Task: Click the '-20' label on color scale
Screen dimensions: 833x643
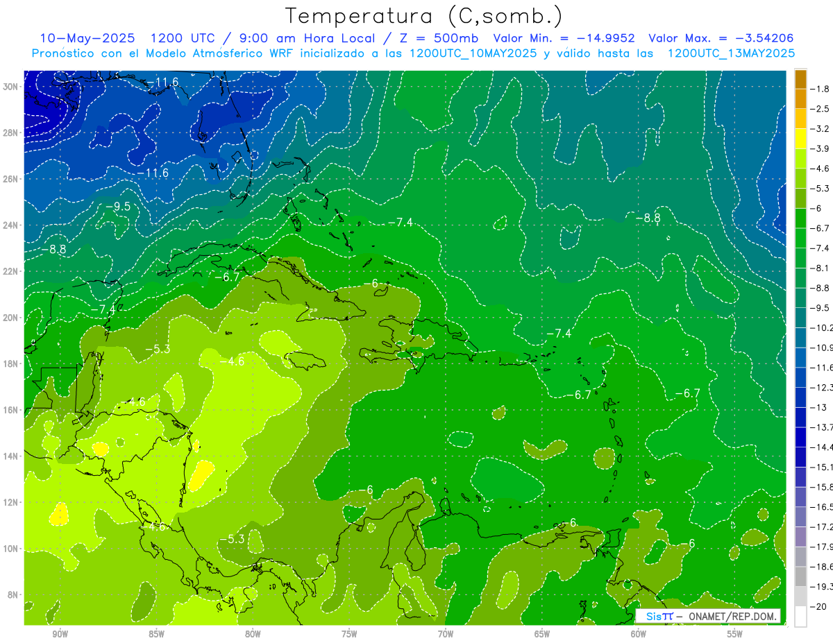Action: [819, 606]
